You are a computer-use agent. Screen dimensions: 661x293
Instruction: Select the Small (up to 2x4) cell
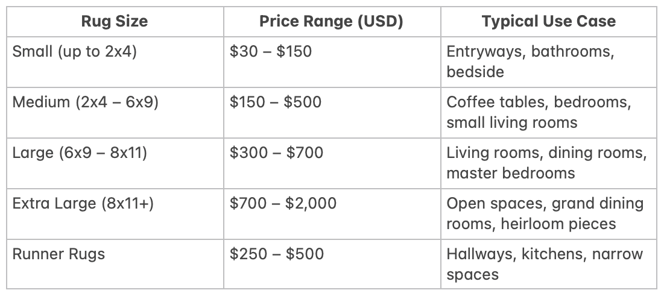[75, 52]
